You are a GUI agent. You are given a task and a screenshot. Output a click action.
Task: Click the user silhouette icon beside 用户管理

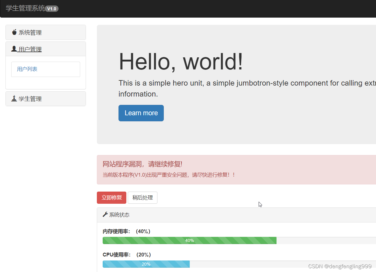pos(14,49)
